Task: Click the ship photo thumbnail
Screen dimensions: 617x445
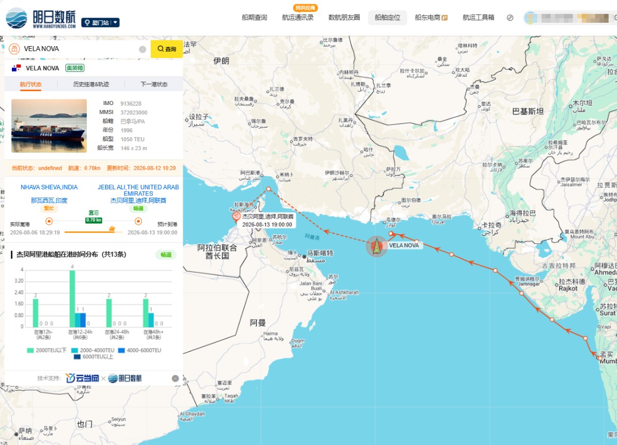Action: (49, 126)
